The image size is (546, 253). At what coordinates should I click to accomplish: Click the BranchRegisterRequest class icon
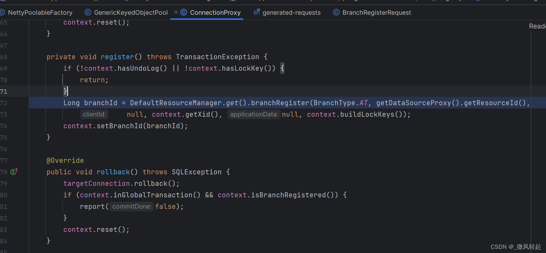coord(336,12)
